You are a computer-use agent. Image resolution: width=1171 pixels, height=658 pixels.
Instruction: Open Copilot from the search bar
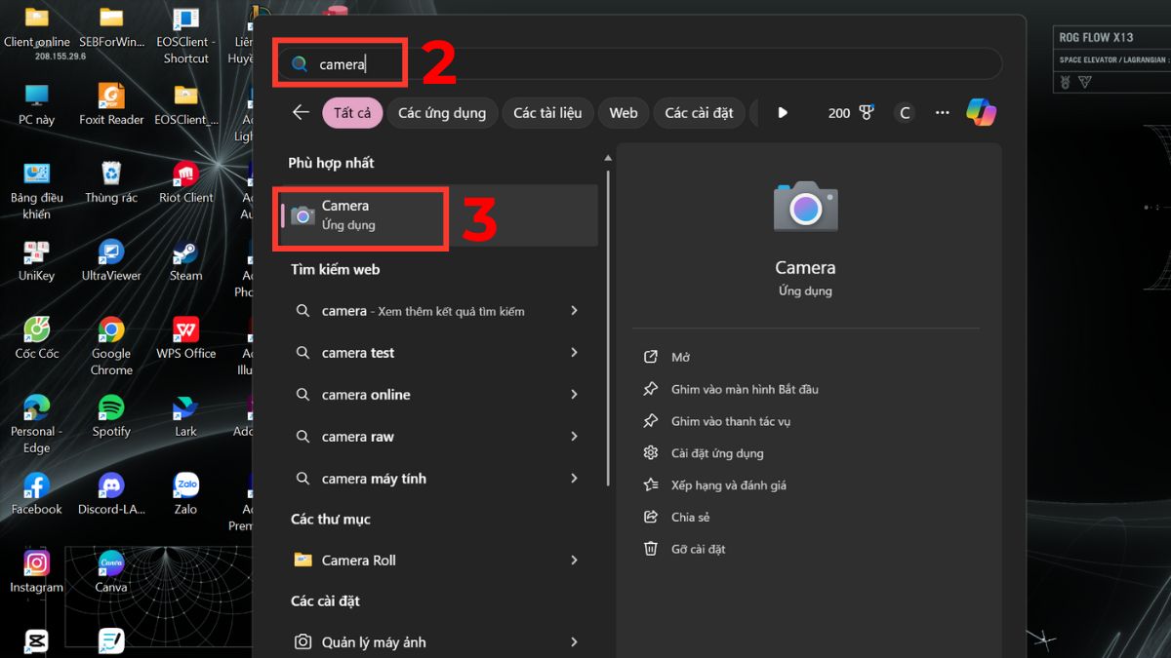click(982, 112)
